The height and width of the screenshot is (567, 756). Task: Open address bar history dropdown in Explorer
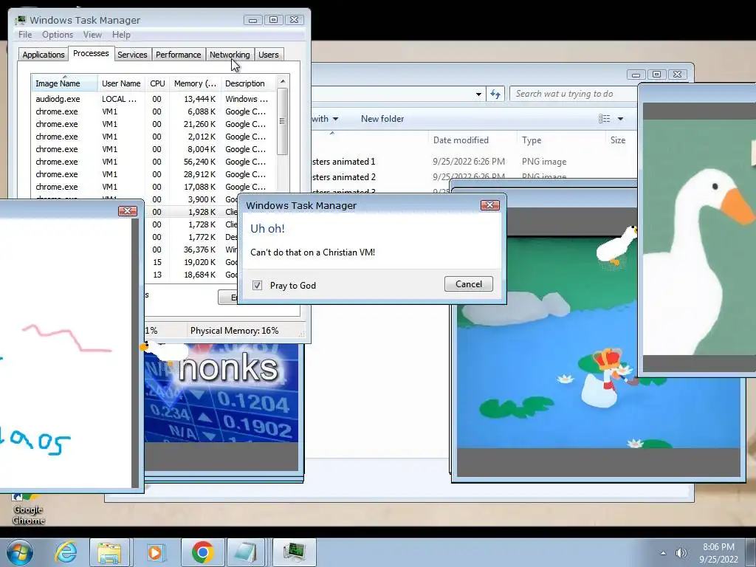[x=478, y=94]
